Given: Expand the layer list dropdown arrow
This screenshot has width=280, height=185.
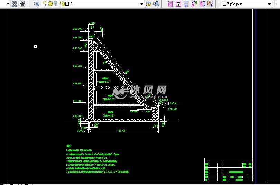Looking at the screenshot, I should click(141, 4).
